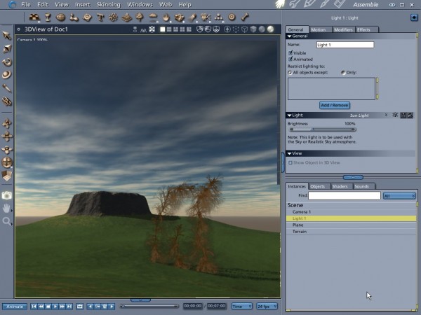Select Terrain in the Scene list

pos(300,232)
